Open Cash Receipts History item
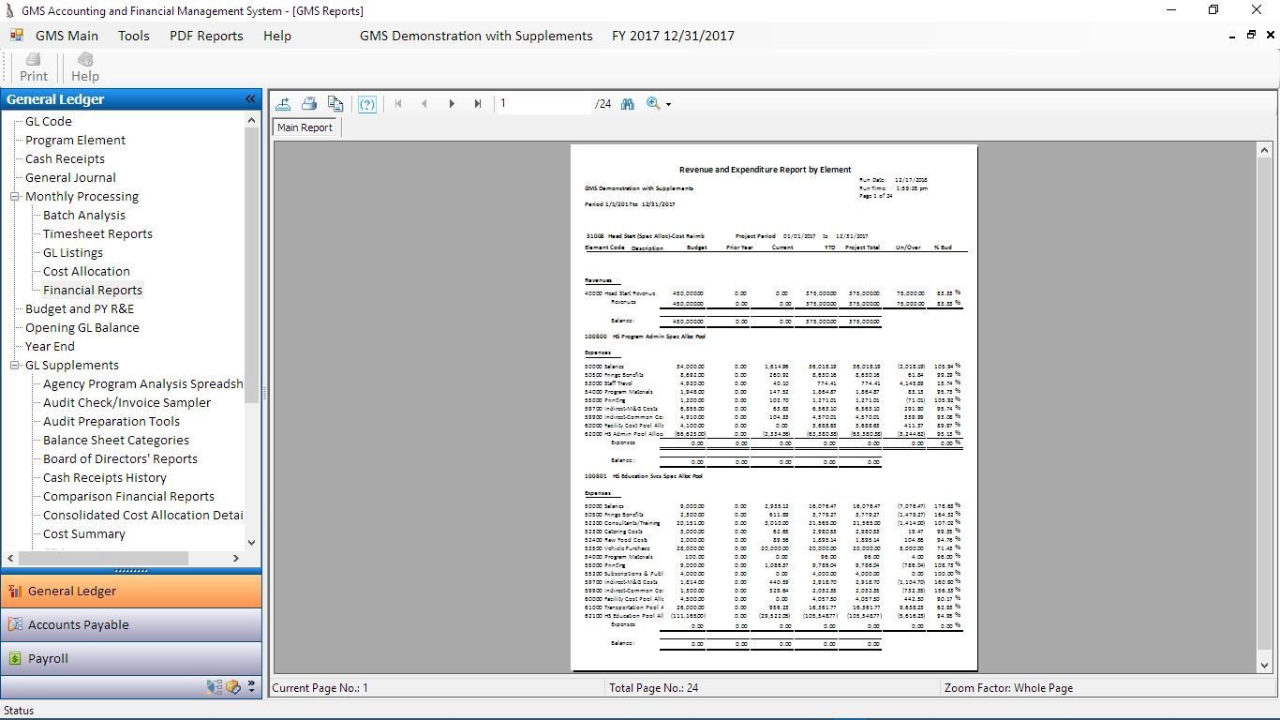This screenshot has width=1280, height=720. coord(105,477)
